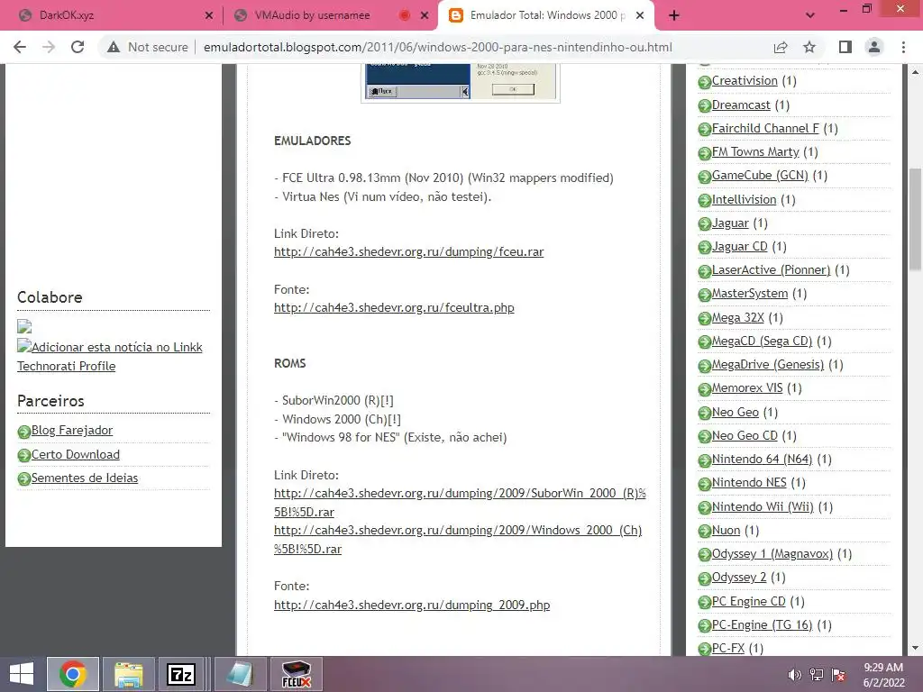Open the tab search dropdown arrow

point(810,15)
